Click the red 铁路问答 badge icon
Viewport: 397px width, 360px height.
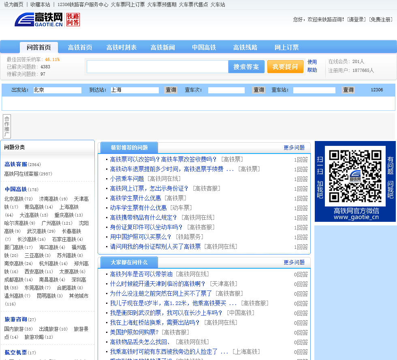tap(73, 20)
